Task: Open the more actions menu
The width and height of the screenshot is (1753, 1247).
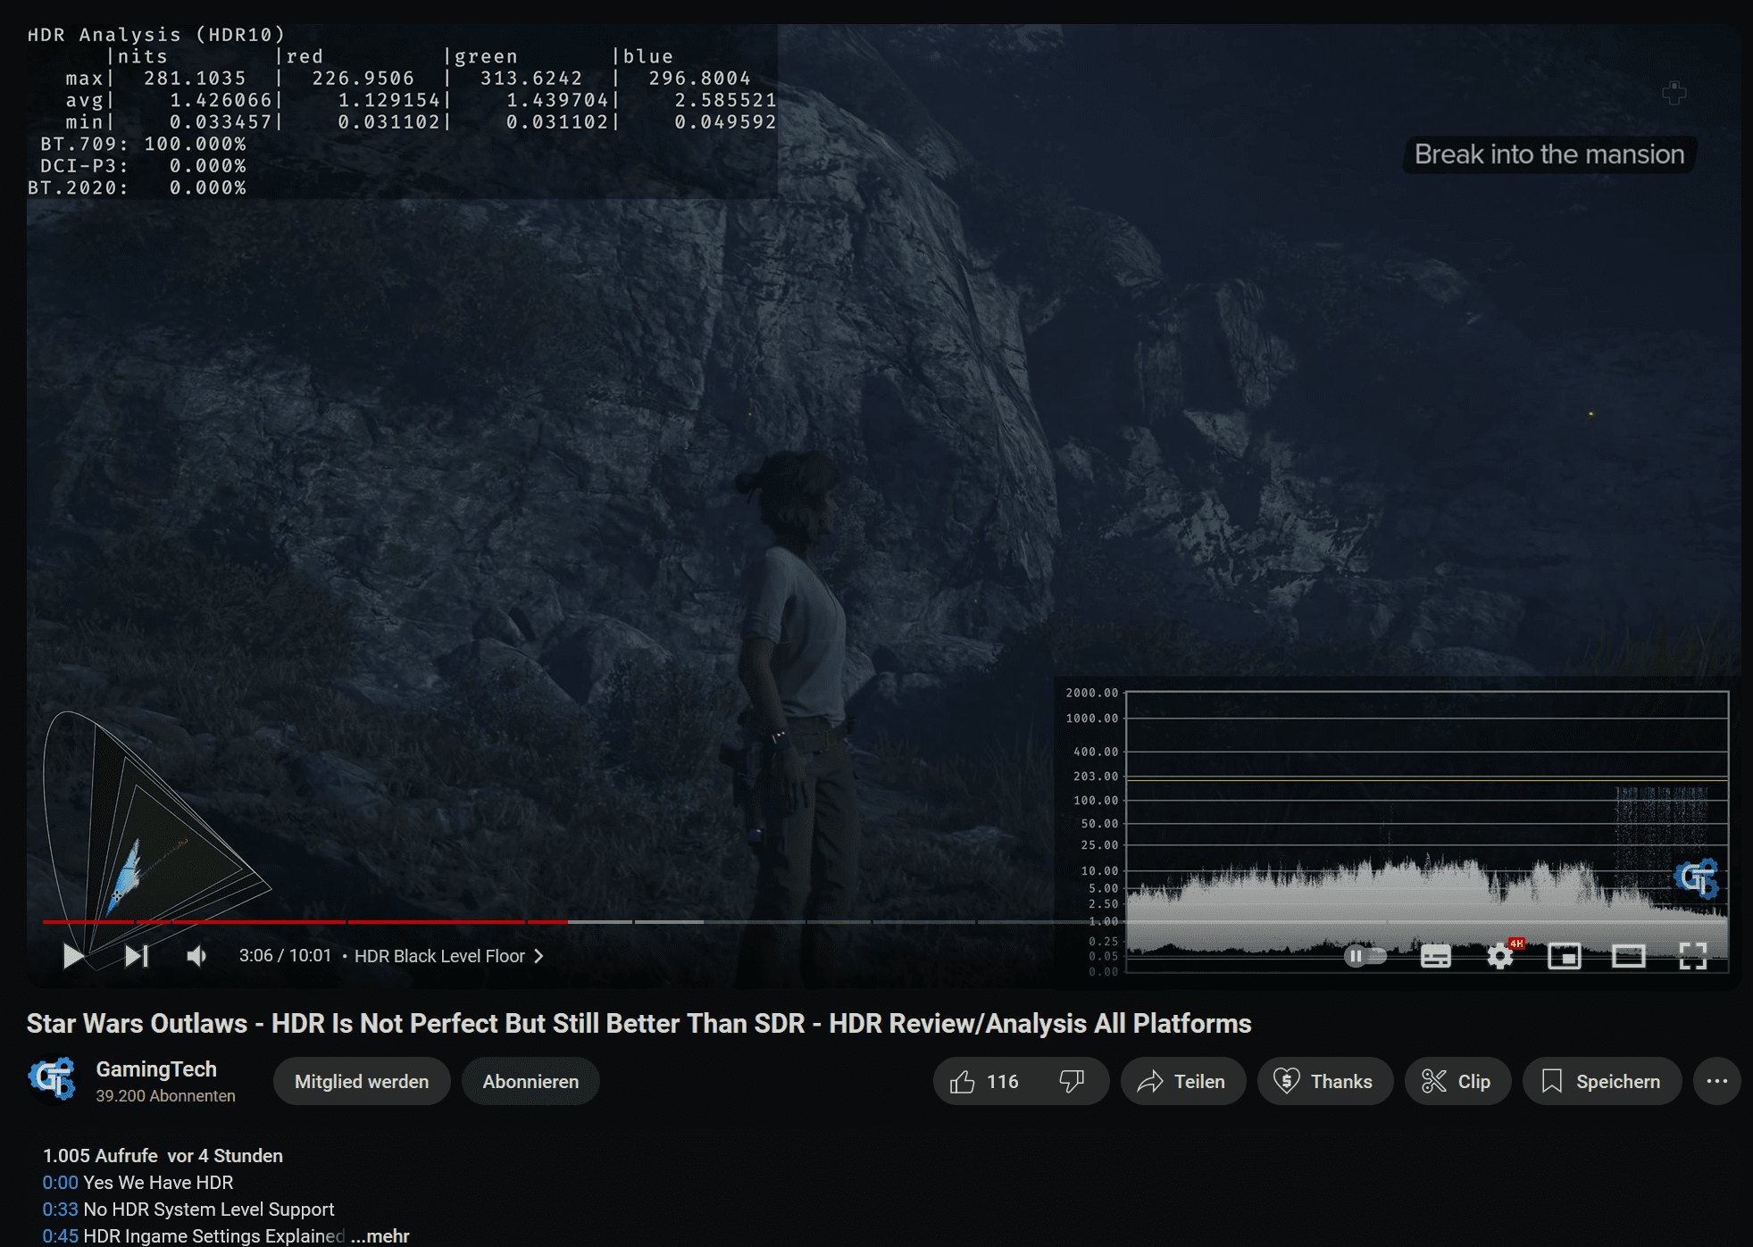Action: [1716, 1081]
